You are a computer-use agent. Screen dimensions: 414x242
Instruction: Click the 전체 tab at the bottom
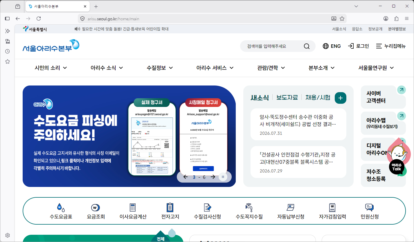(161, 239)
